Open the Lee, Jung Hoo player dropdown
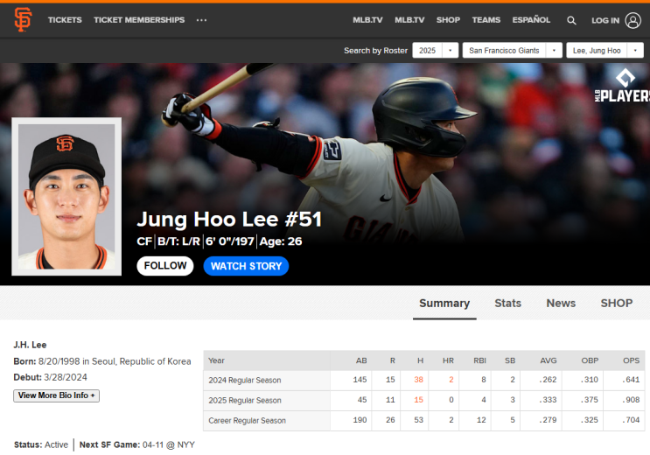The image size is (650, 455). (x=605, y=51)
